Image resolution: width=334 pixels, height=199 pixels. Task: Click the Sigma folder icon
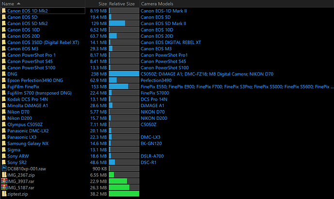4,150
